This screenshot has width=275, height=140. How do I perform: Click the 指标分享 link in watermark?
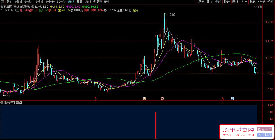coord(265,129)
